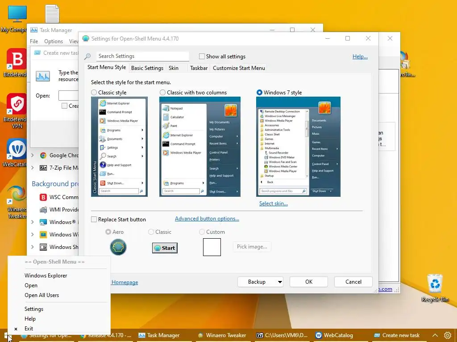Image resolution: width=457 pixels, height=342 pixels.
Task: Click the Windows Shell process icon
Action: coord(43,247)
